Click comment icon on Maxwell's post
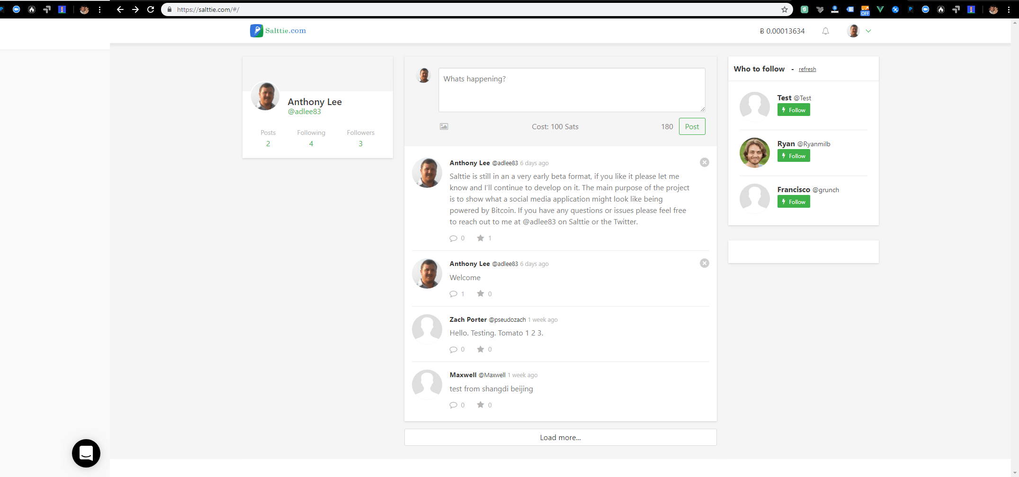Viewport: 1019px width, 477px height. tap(453, 405)
